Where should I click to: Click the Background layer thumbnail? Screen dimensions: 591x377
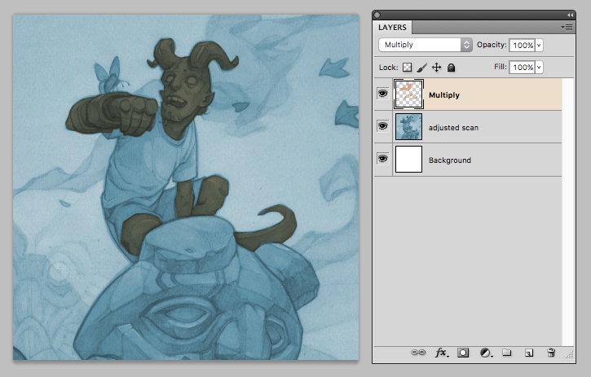(408, 160)
